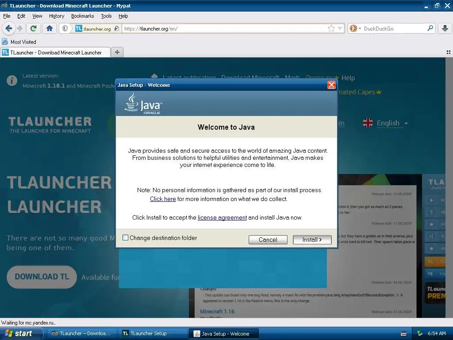Tick the Change destination folder checkbox
Screen dimensions: 453x340
pos(125,238)
